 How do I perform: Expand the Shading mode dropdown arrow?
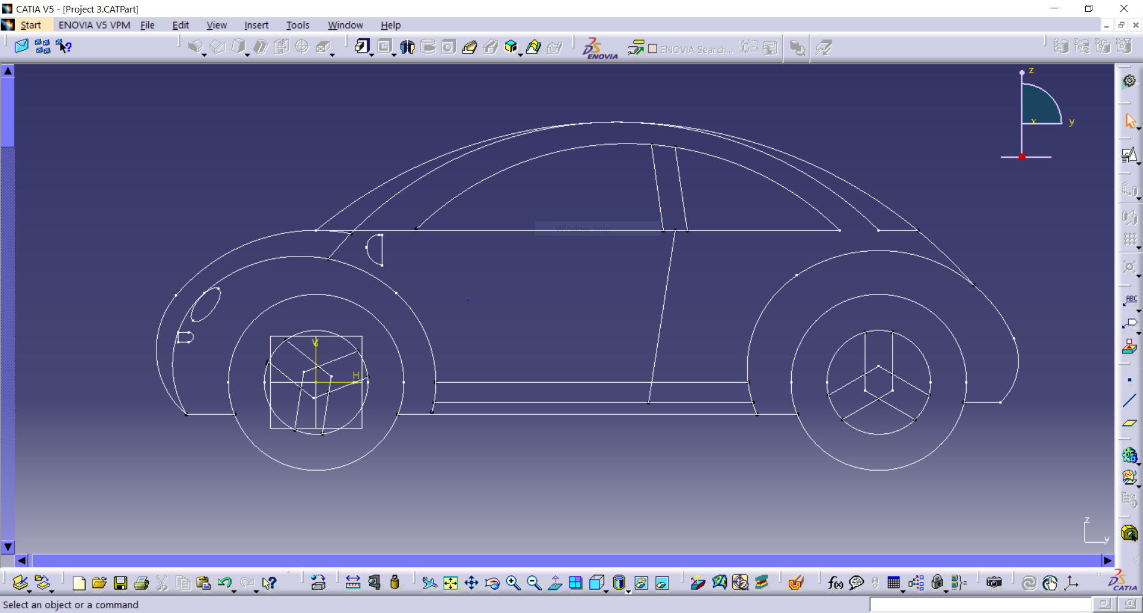point(629,591)
